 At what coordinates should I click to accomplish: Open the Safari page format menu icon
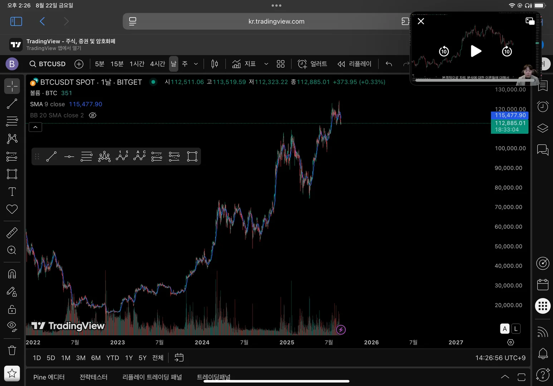(133, 21)
